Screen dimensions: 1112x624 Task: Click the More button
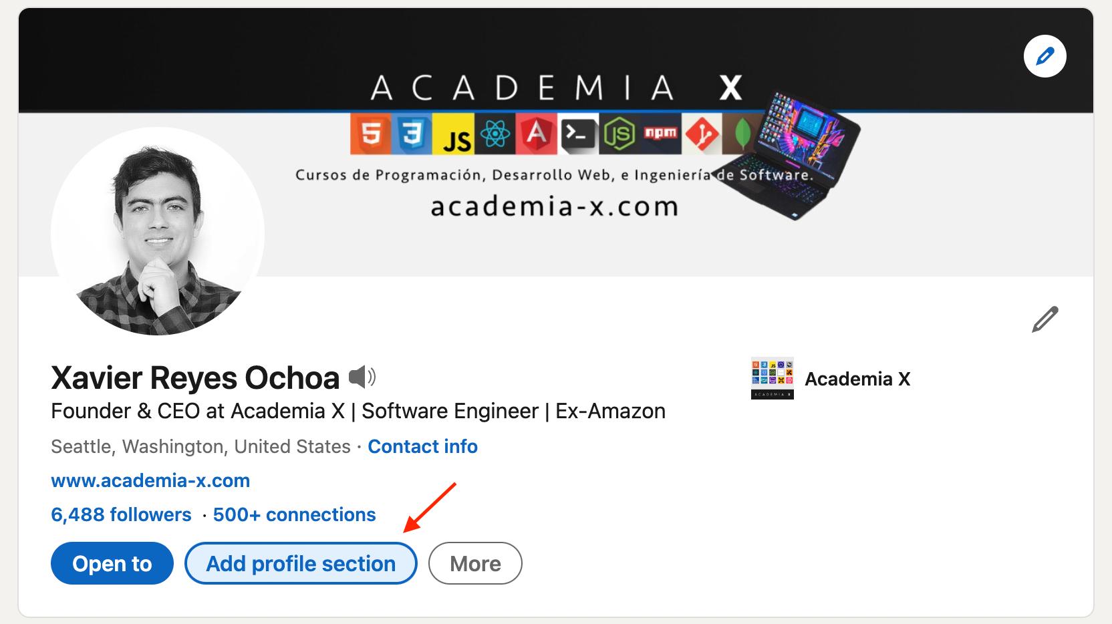(475, 563)
